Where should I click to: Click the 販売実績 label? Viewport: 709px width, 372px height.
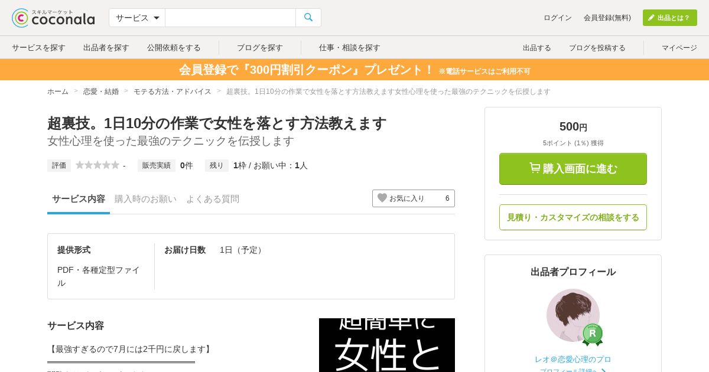(157, 165)
